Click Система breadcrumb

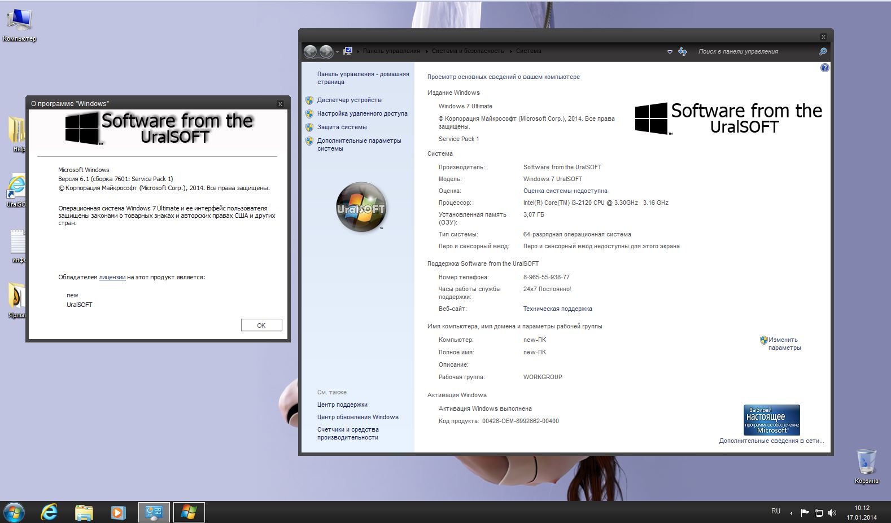[x=529, y=51]
